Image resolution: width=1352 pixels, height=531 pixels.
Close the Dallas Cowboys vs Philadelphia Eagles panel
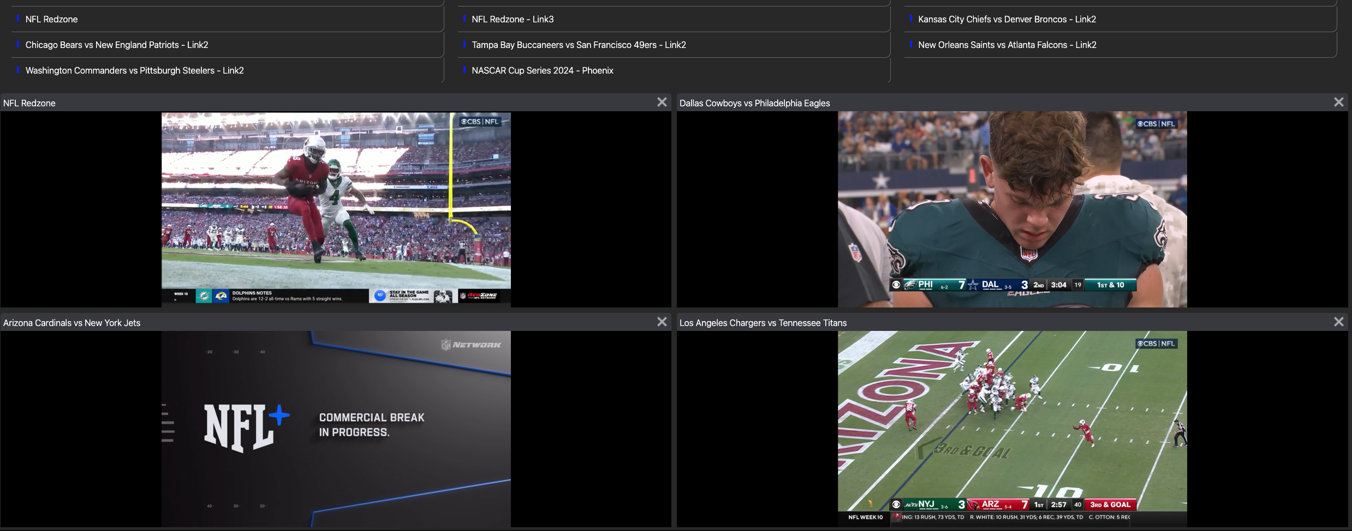click(1338, 102)
